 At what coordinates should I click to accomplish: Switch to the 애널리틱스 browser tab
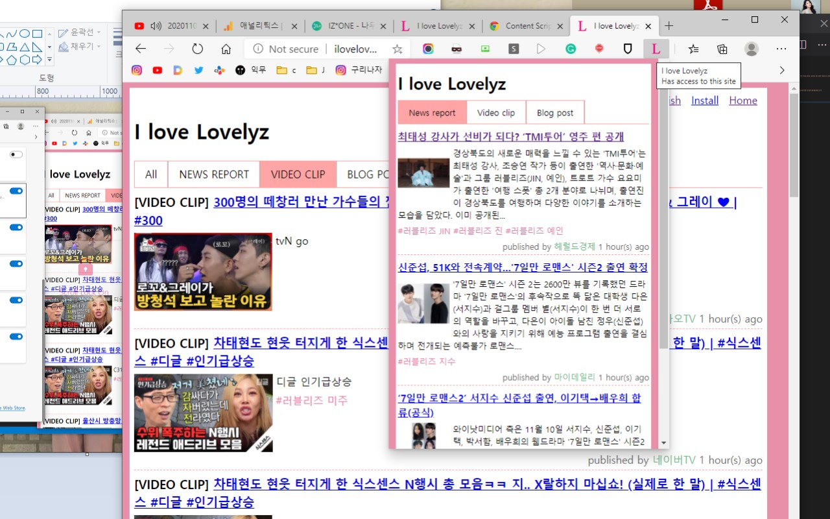[x=259, y=26]
